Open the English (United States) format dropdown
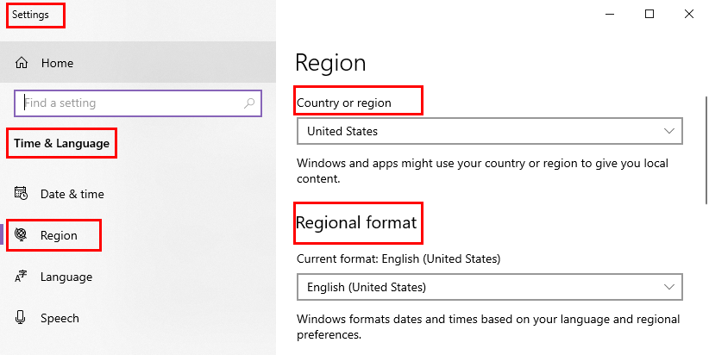 [490, 287]
